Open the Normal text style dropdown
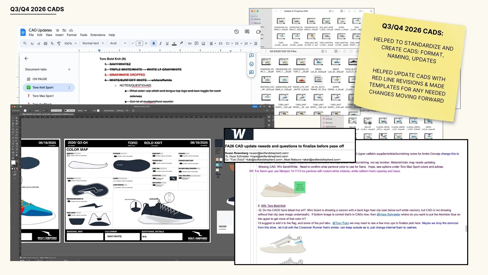This screenshot has height=275, width=488. coord(93,43)
